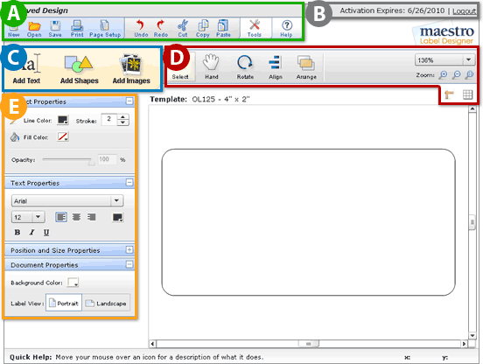Toggle underline text formatting
Image resolution: width=483 pixels, height=364 pixels.
point(46,232)
